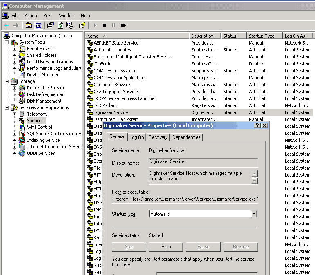Click the Resume button in properties
Image resolution: width=315 pixels, height=275 pixels.
tap(241, 247)
